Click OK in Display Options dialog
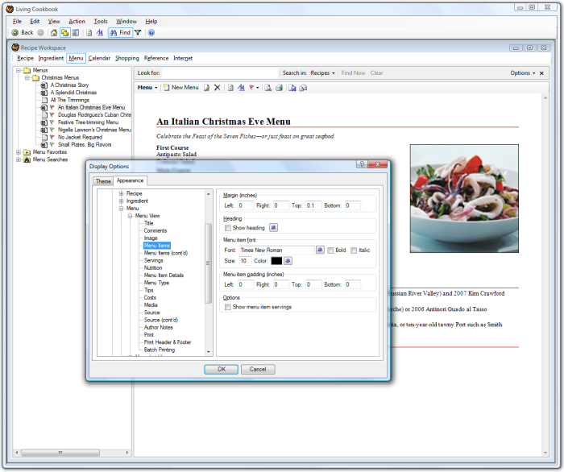564x472 pixels. (x=222, y=369)
